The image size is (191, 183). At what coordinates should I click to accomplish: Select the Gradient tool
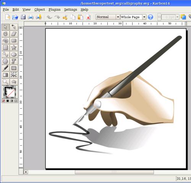(5, 75)
